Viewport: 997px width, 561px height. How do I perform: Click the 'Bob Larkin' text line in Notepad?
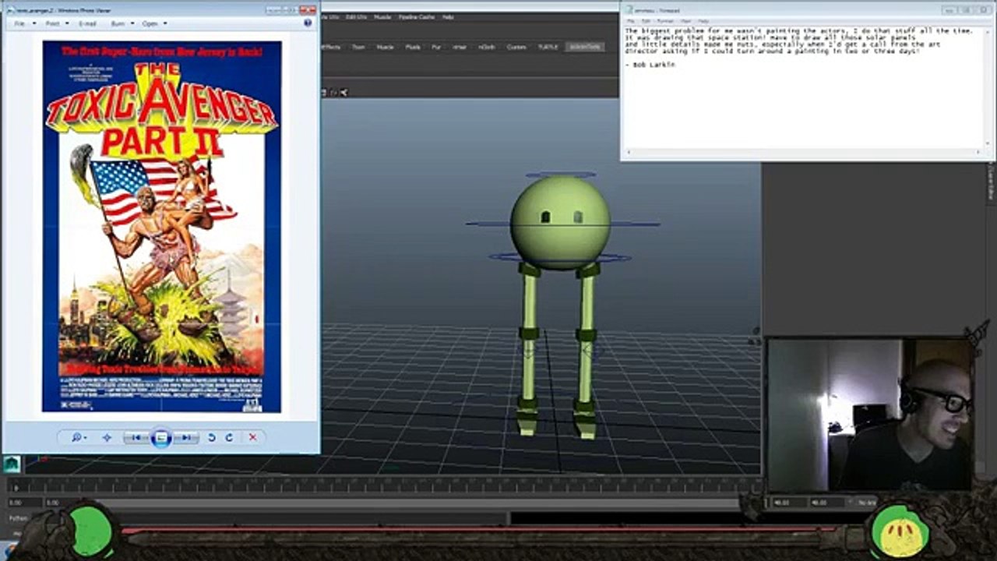point(650,65)
